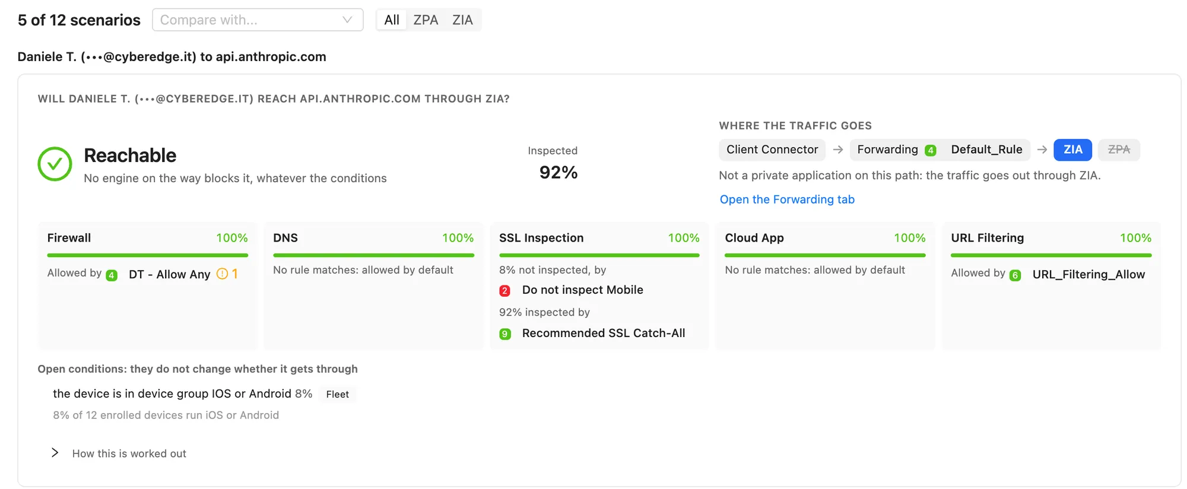
Task: Click the '8% of 12 enrolled devices' note
Action: (166, 415)
